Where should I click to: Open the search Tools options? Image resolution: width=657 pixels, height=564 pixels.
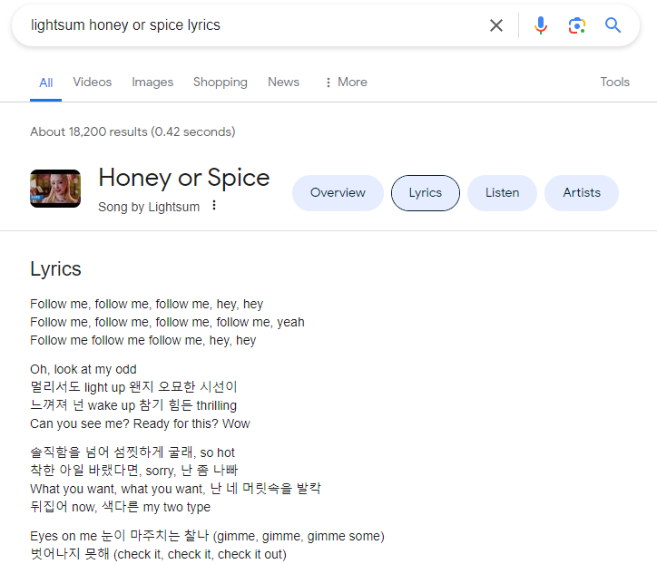pyautogui.click(x=614, y=83)
